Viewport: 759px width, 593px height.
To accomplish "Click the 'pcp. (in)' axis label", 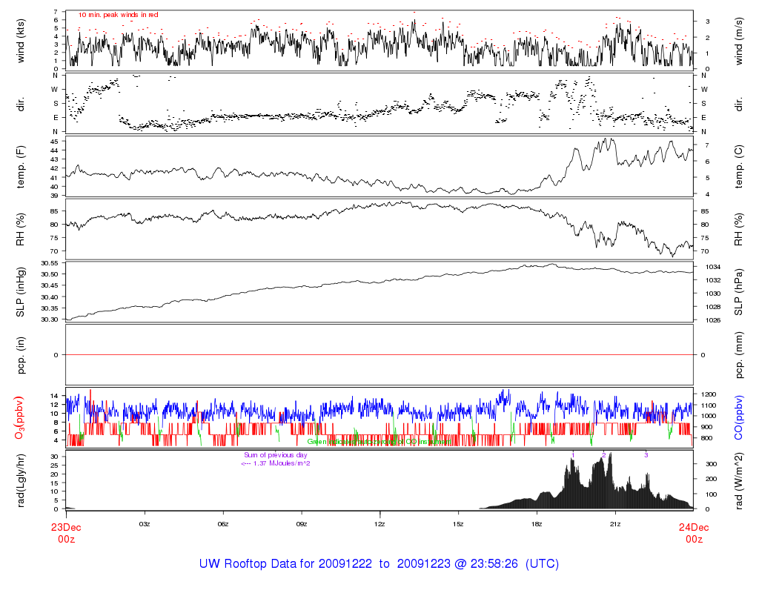I will (21, 355).
